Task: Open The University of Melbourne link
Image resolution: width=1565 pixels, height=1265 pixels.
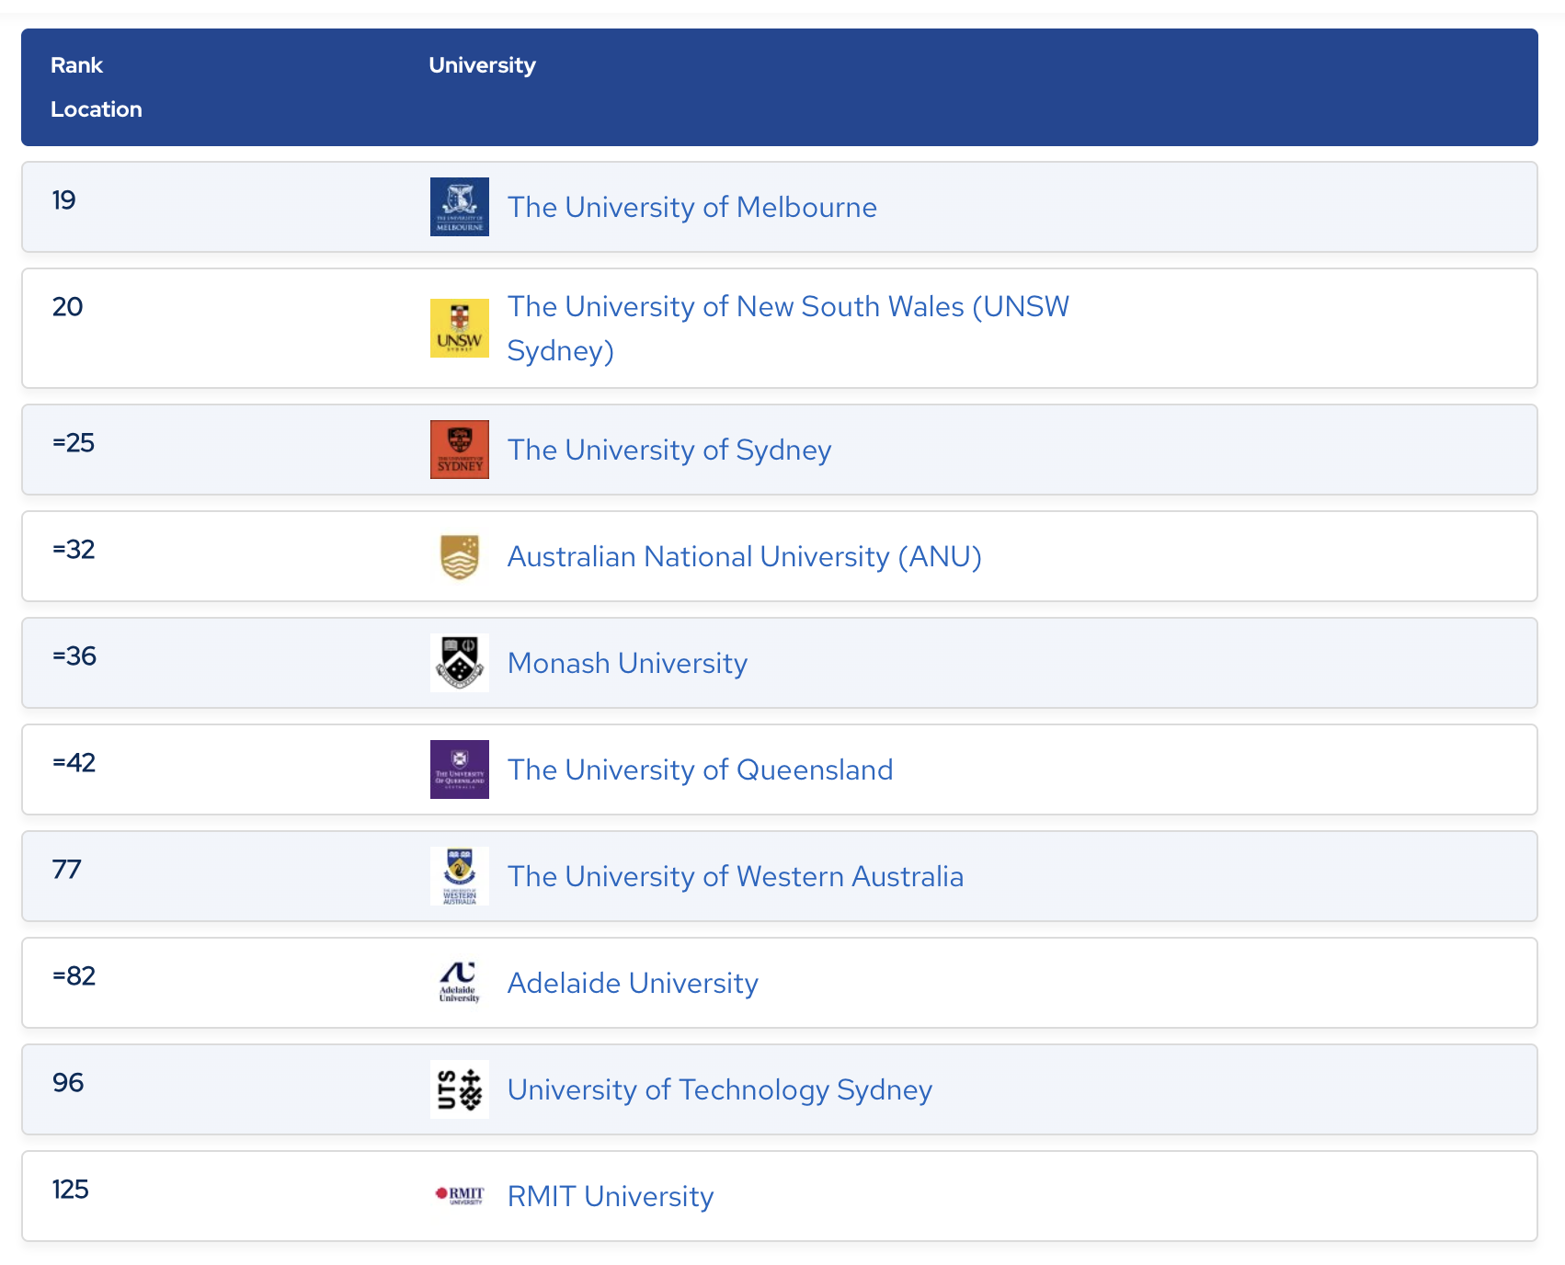Action: click(x=691, y=208)
